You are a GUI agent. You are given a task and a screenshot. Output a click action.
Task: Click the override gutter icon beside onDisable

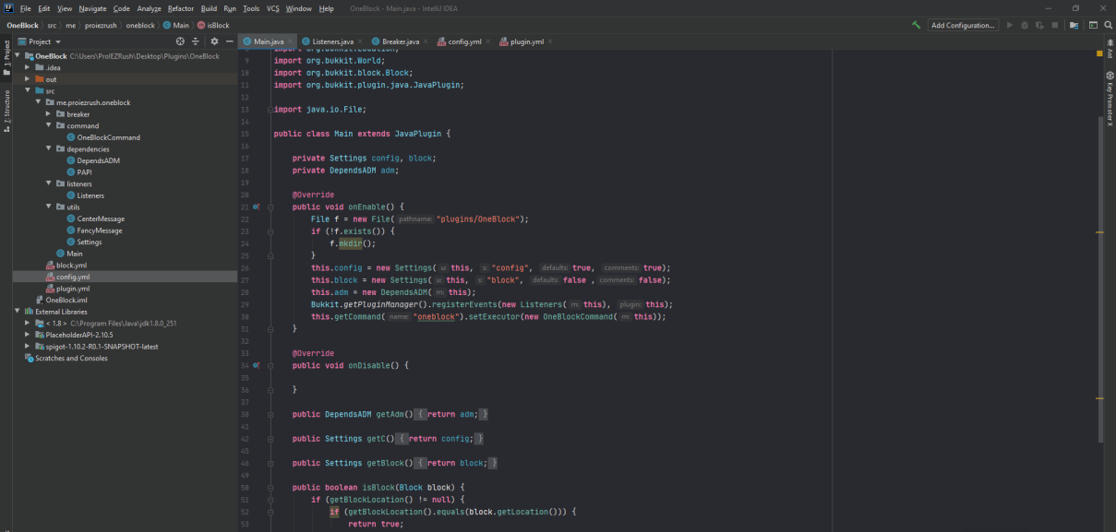click(256, 365)
